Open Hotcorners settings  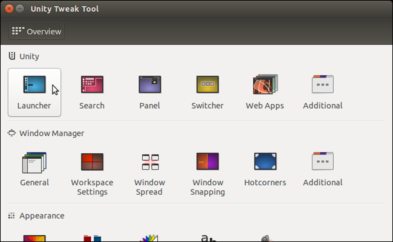pos(265,170)
